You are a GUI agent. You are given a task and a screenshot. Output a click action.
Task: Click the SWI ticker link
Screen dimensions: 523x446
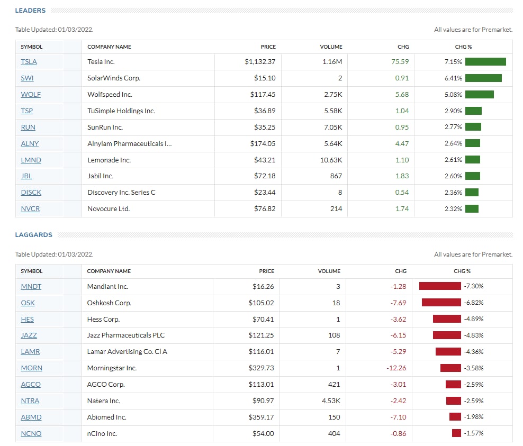point(27,78)
